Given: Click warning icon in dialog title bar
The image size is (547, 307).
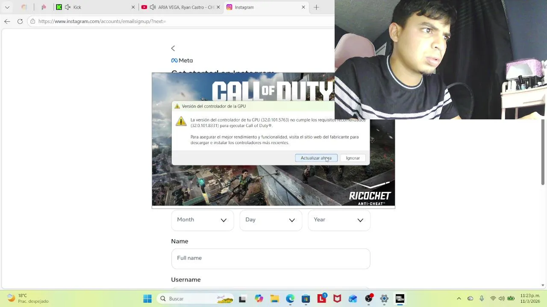Looking at the screenshot, I should 177,106.
